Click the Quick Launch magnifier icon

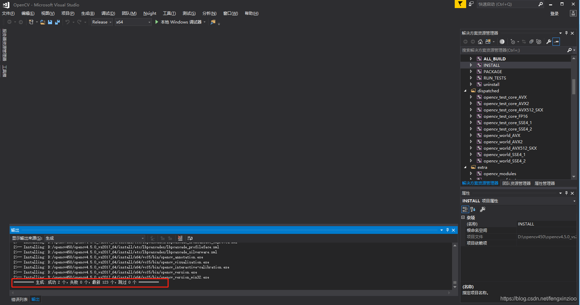[x=540, y=4]
